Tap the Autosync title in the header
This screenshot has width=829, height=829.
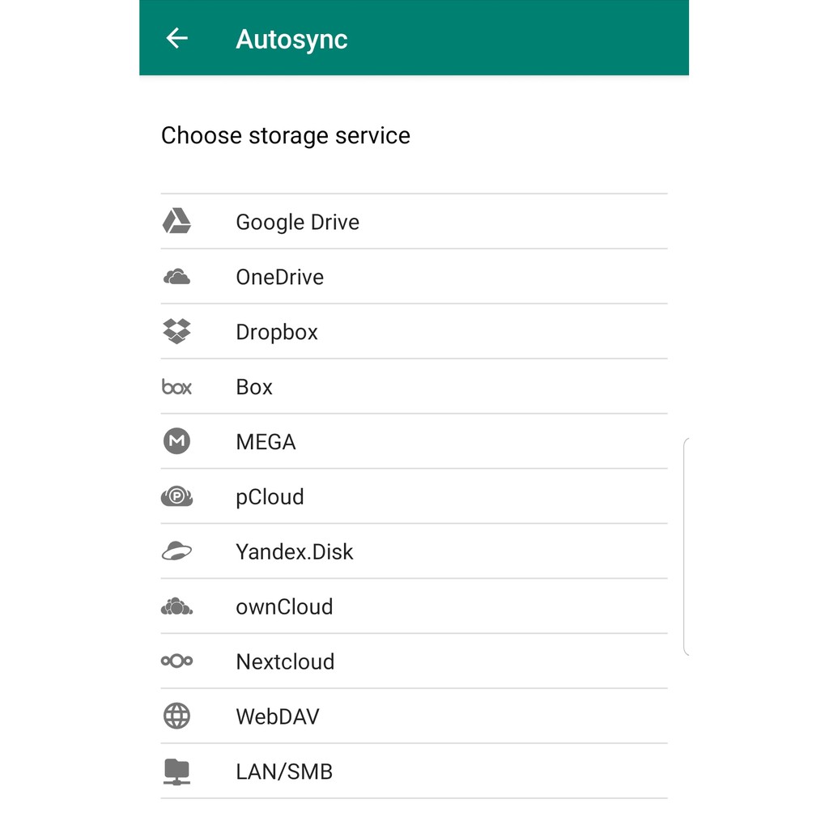pyautogui.click(x=291, y=38)
